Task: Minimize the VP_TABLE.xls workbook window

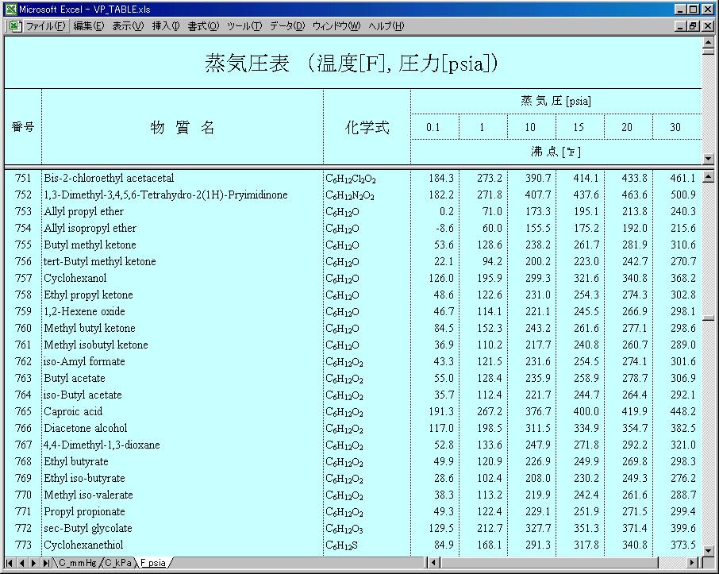Action: pos(680,26)
